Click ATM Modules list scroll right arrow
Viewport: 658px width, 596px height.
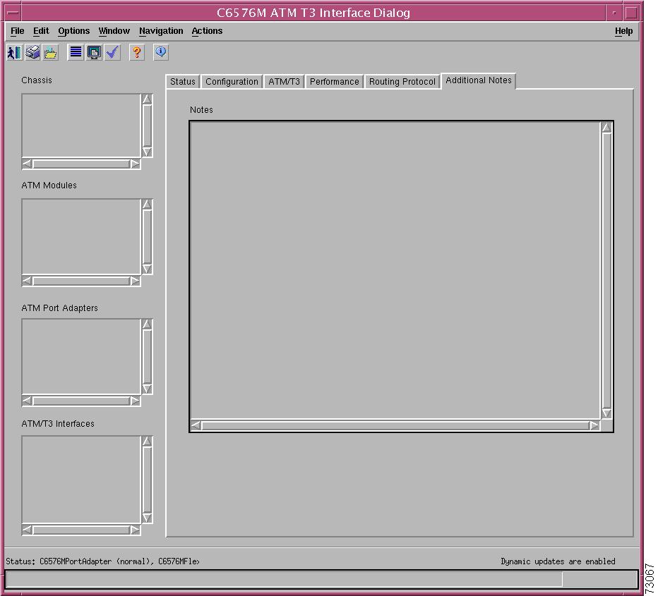[x=135, y=281]
